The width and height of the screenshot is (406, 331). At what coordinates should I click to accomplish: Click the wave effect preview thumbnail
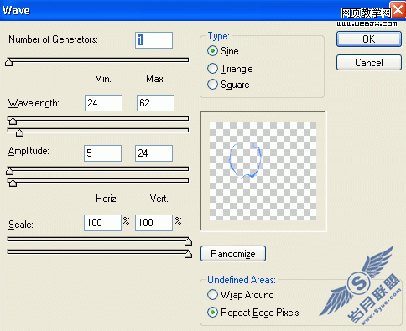click(263, 171)
